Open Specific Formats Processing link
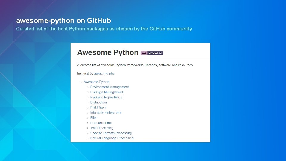 pos(111,133)
